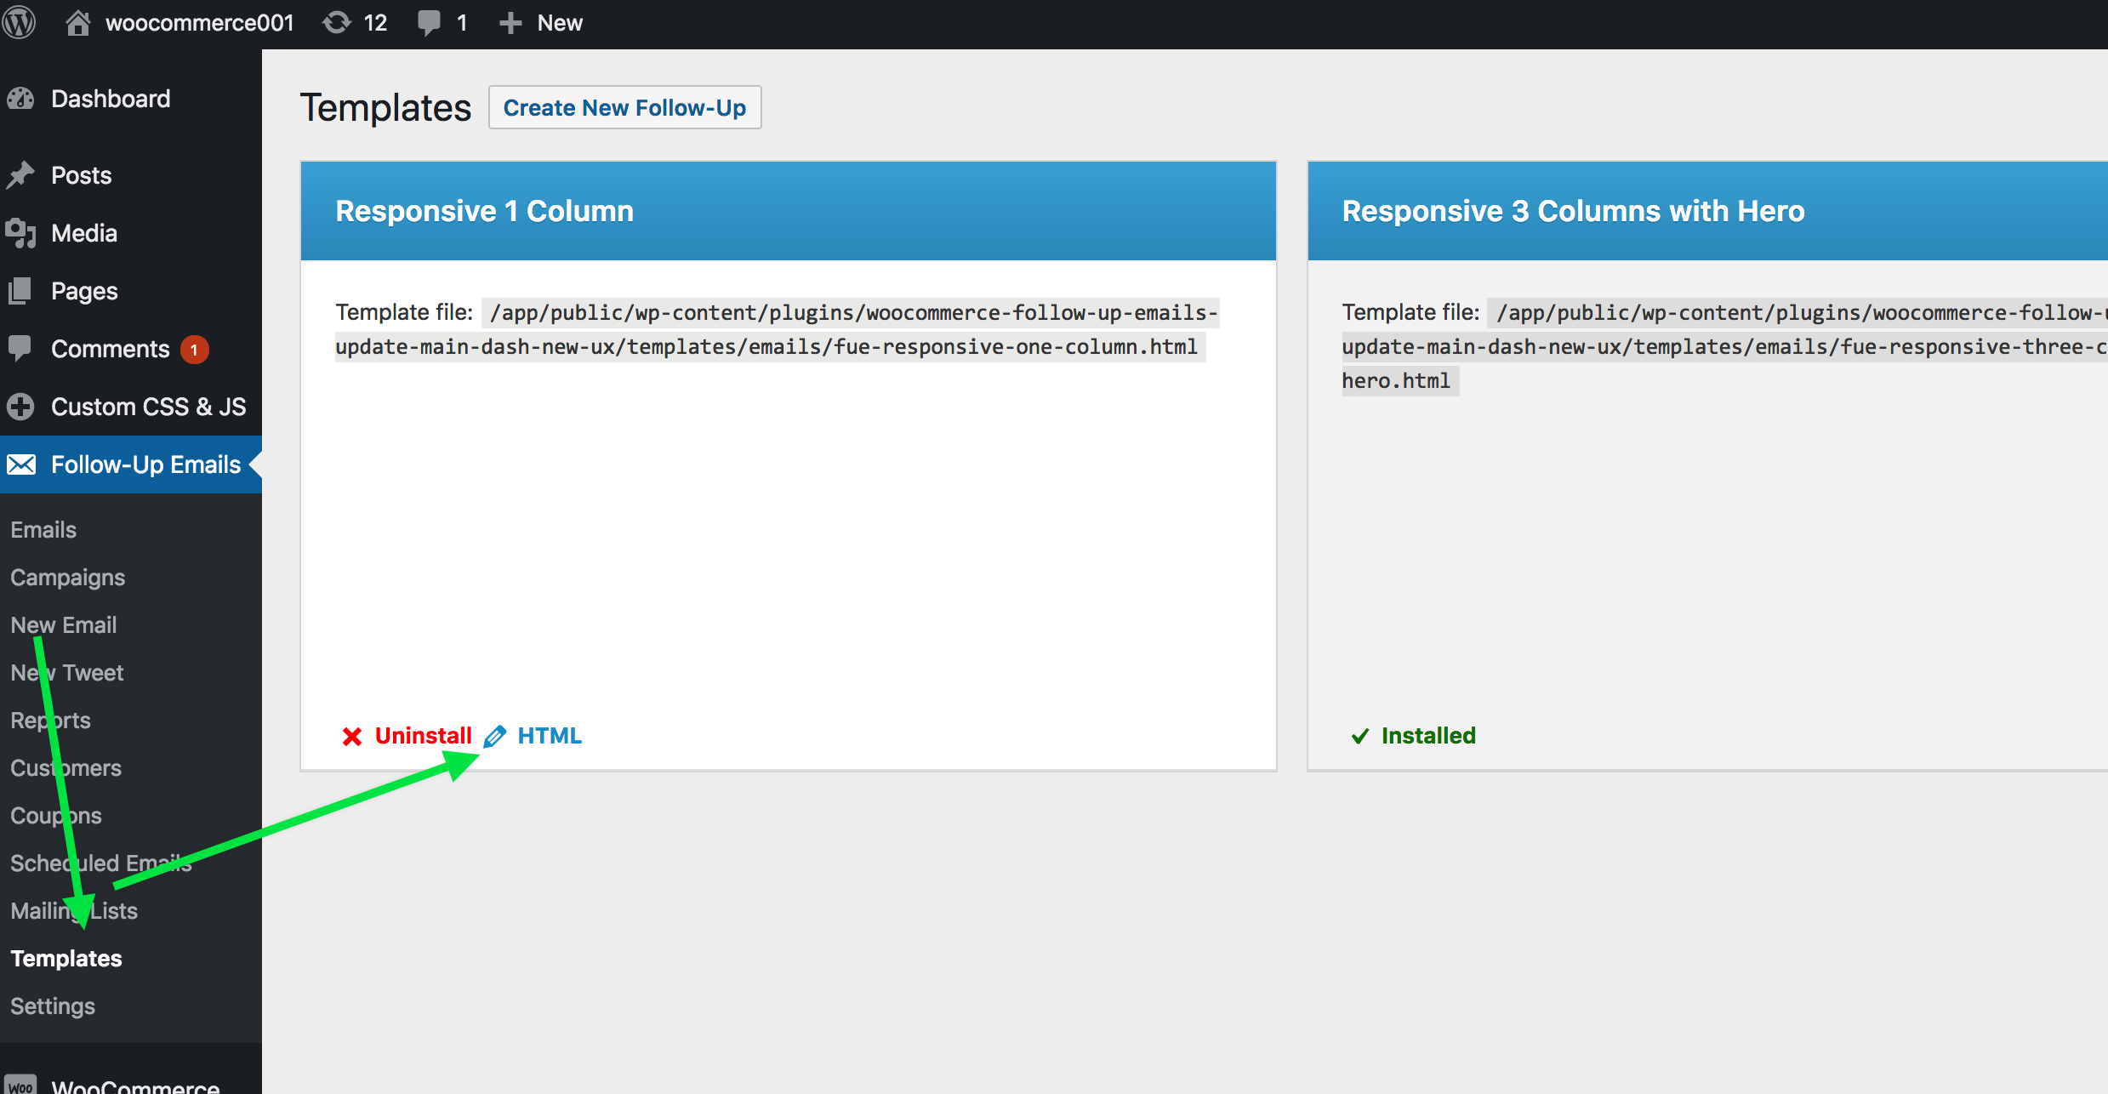Click the Posts pushpin icon
This screenshot has height=1094, width=2108.
click(x=20, y=175)
